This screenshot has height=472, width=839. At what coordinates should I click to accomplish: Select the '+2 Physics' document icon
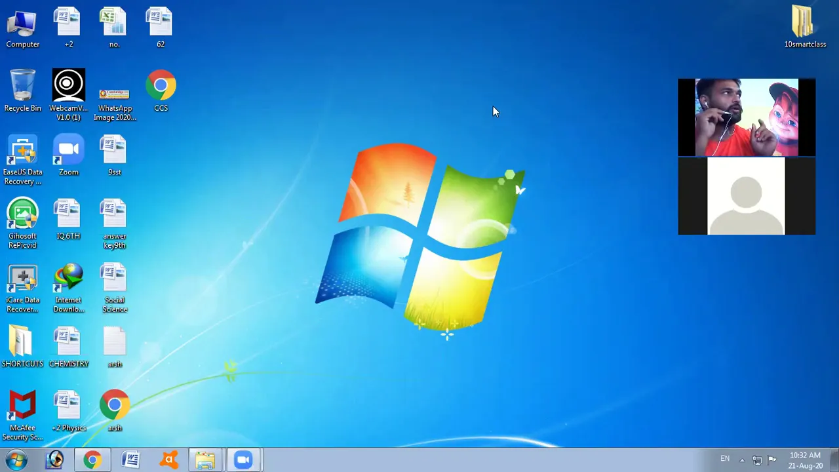pos(68,412)
